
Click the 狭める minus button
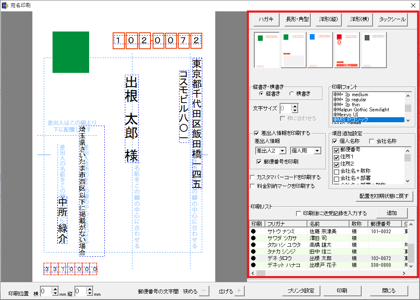pos(204,291)
